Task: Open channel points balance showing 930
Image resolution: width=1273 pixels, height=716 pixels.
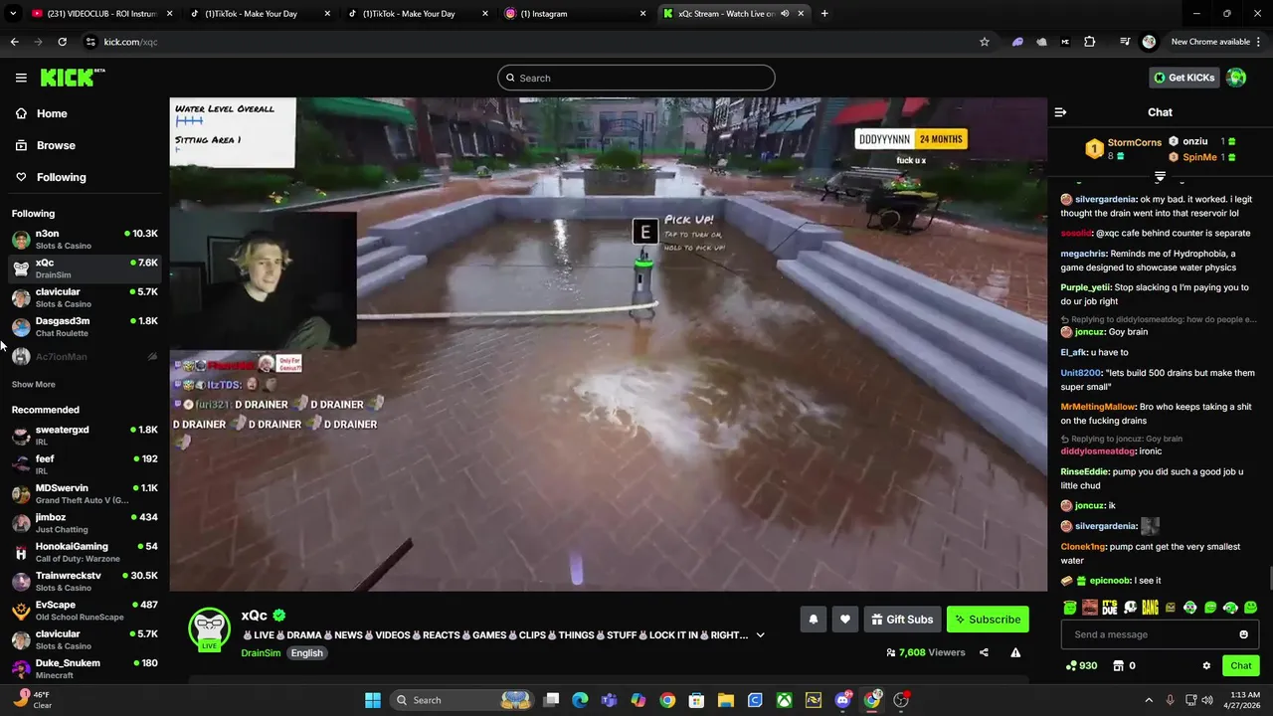Action: tap(1081, 665)
